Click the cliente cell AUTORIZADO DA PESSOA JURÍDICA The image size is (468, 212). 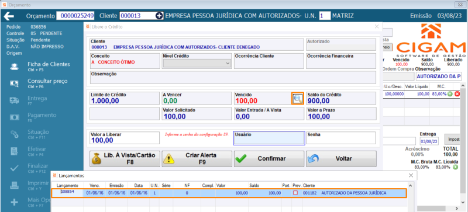[x=354, y=193]
